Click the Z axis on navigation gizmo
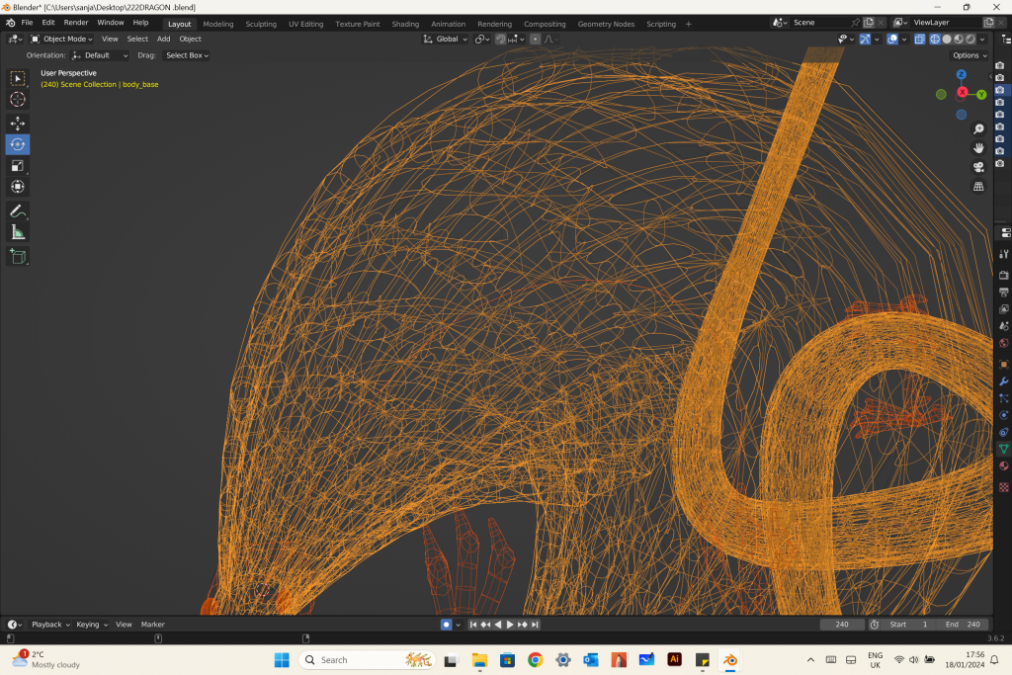This screenshot has height=675, width=1012. tap(961, 75)
